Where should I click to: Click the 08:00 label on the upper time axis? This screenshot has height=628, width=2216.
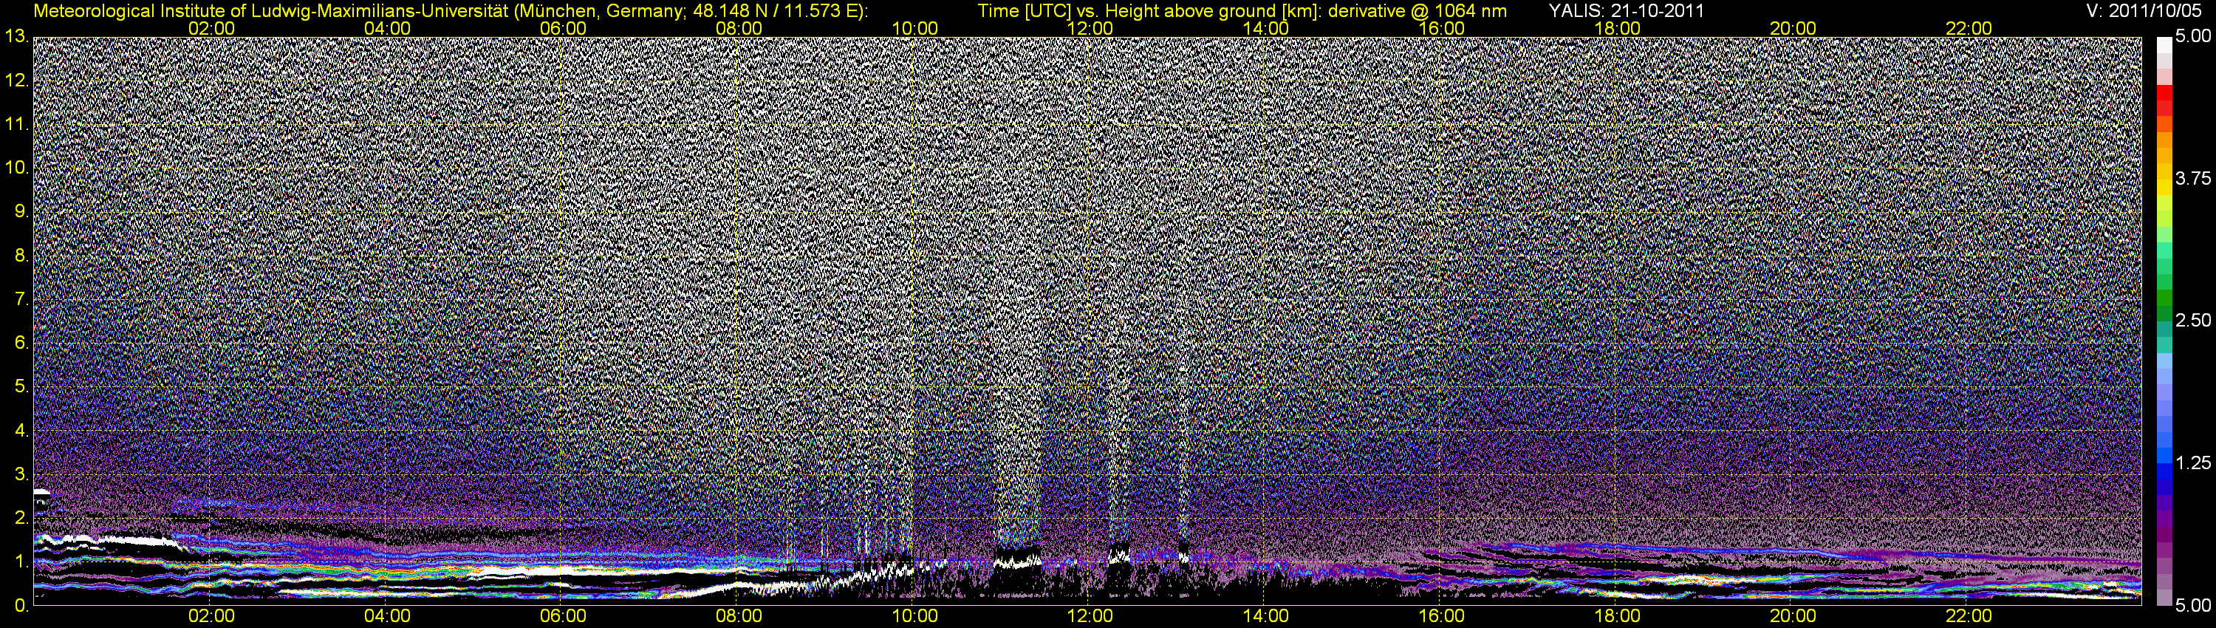tap(738, 28)
